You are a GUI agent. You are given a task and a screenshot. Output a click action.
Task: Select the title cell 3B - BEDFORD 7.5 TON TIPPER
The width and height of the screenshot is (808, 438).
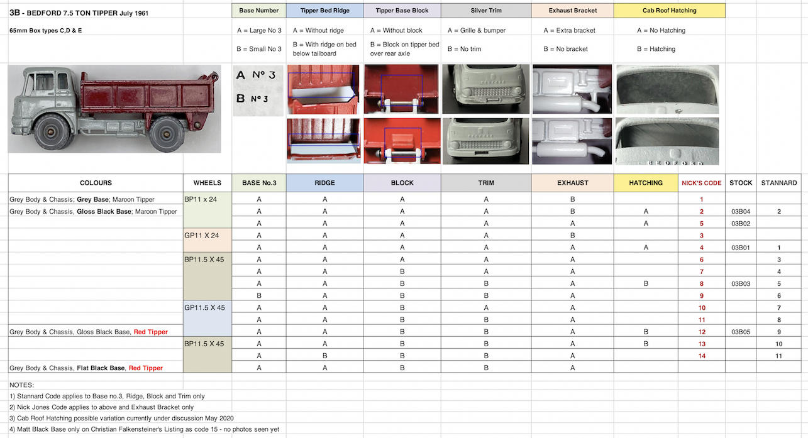coord(79,13)
